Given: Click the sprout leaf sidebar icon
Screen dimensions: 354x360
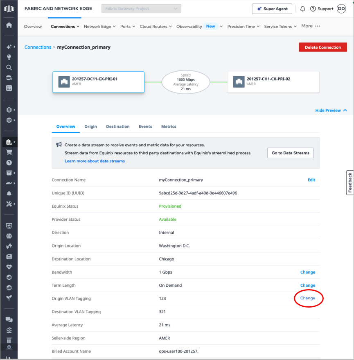Looking at the screenshot, I should click(9, 298).
